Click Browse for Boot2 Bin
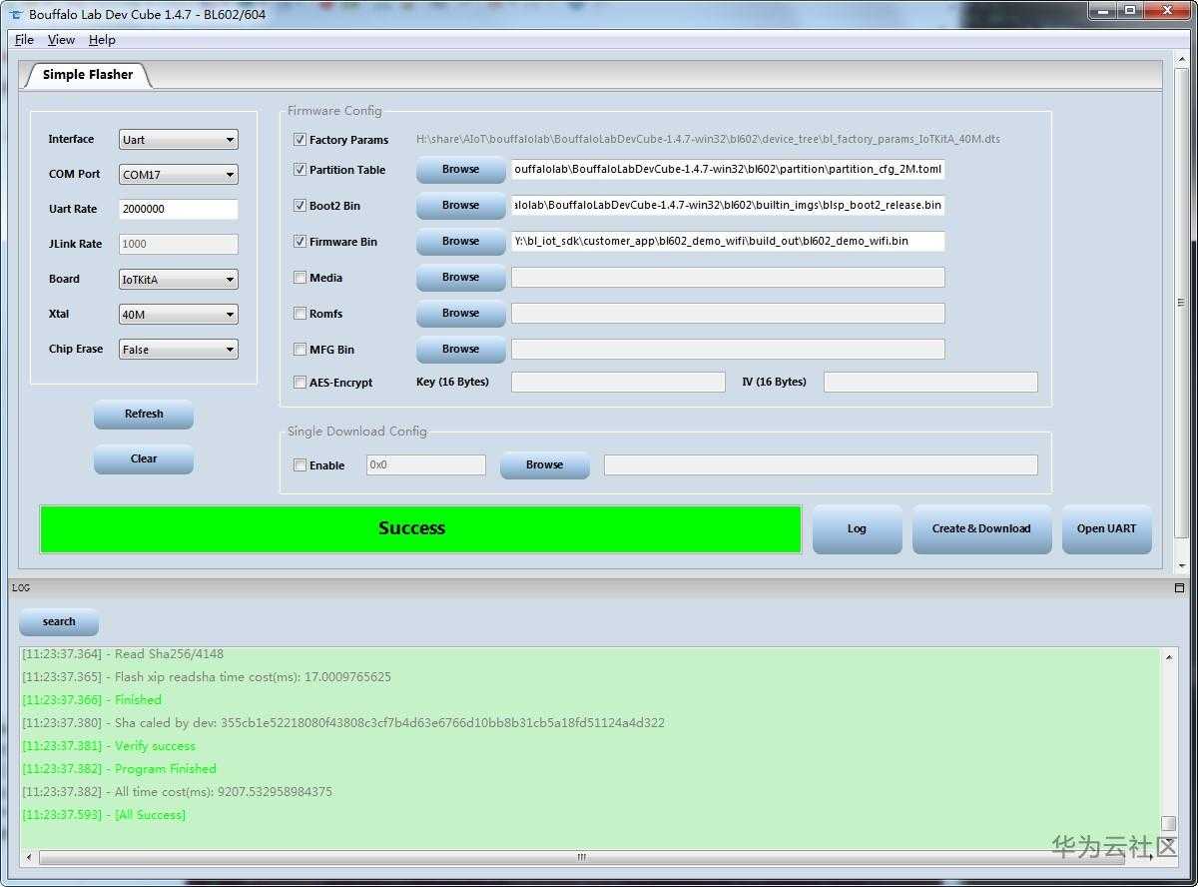 pos(460,206)
